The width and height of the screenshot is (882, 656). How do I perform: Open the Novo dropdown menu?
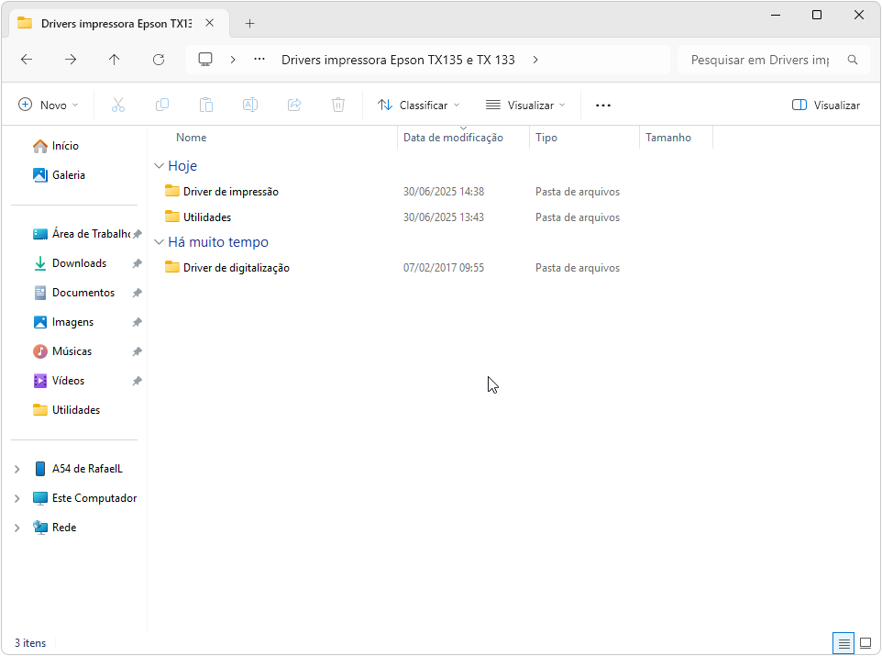[49, 106]
